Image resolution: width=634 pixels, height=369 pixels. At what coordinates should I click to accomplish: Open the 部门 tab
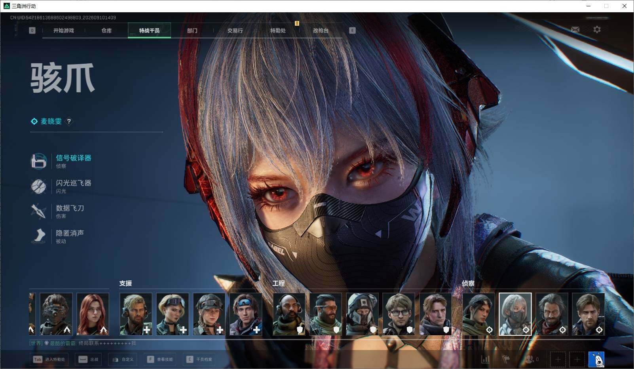(192, 30)
